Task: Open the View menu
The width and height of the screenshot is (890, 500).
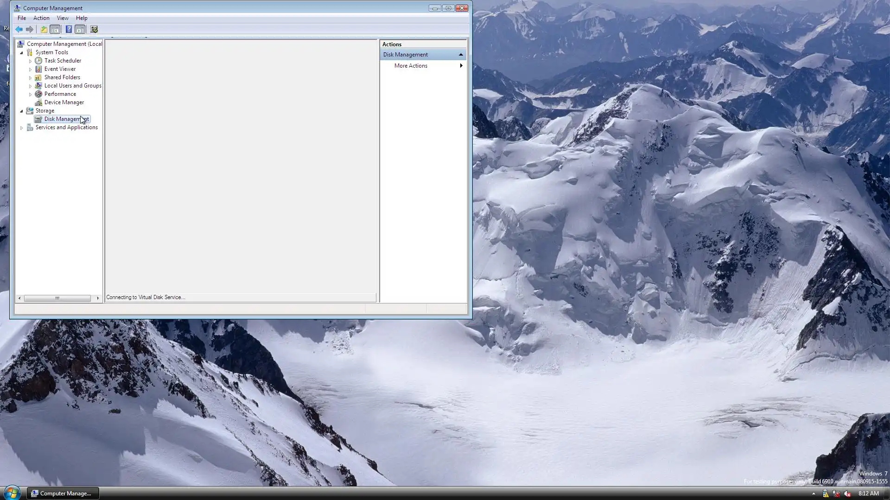Action: (63, 18)
